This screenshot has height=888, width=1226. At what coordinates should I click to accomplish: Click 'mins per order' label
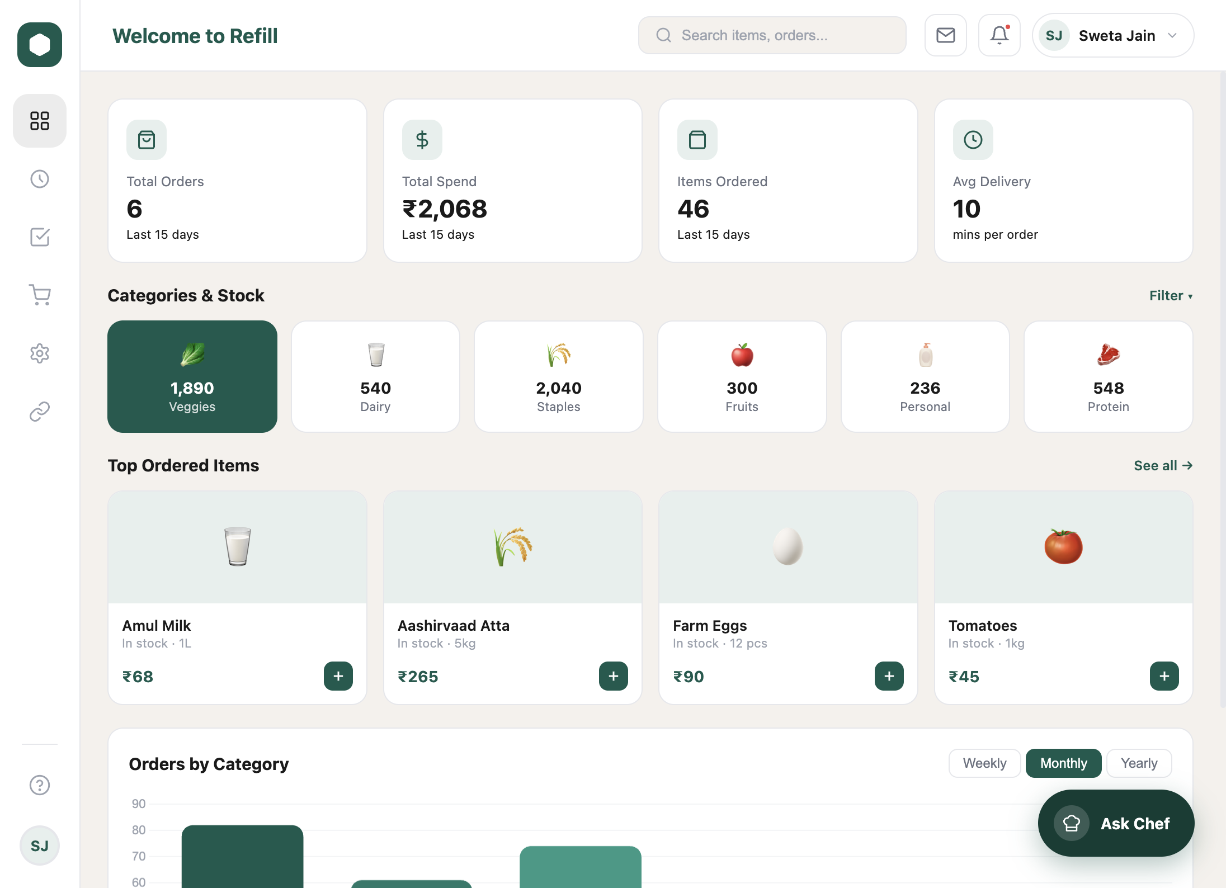[996, 235]
